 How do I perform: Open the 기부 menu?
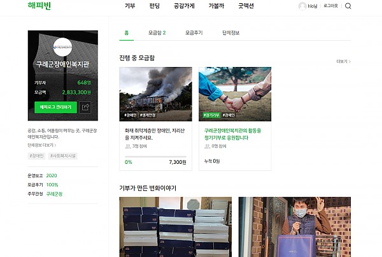click(x=130, y=6)
